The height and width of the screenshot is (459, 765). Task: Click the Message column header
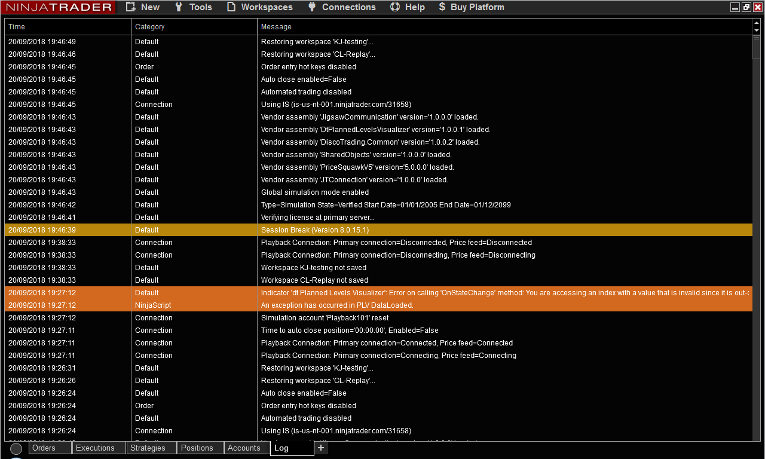click(x=505, y=27)
